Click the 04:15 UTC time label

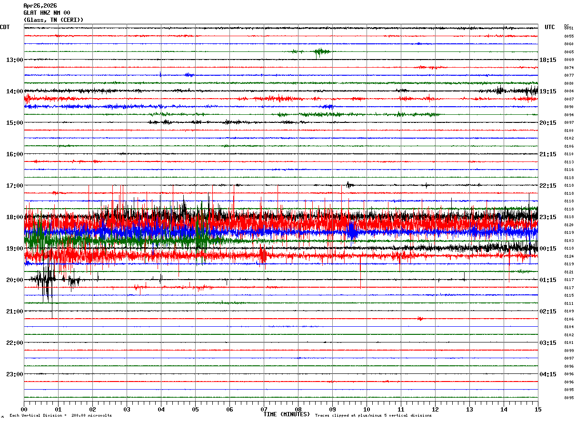tap(548, 374)
